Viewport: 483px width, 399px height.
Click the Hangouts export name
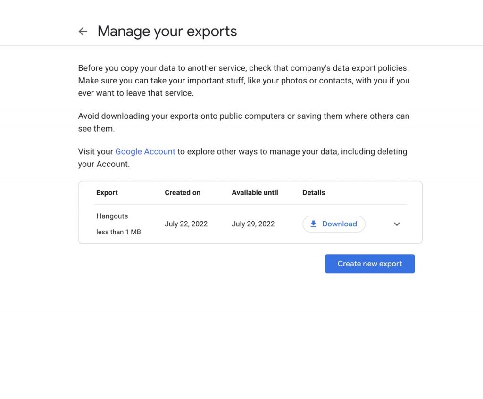click(x=112, y=216)
